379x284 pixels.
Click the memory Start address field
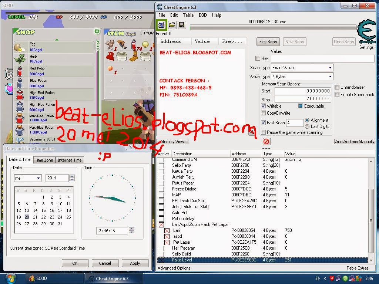[303, 91]
